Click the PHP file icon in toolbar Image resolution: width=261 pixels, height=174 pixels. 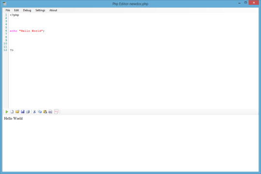[50, 112]
